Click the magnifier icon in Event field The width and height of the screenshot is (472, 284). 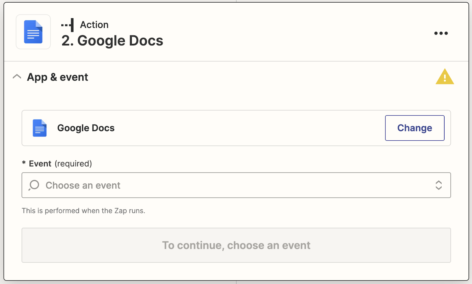coord(34,185)
